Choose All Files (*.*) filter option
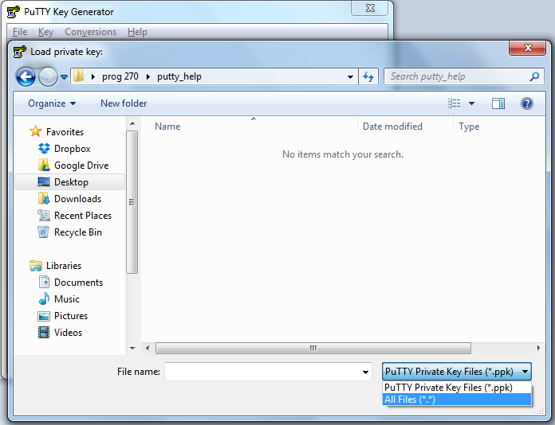The width and height of the screenshot is (555, 425). [457, 400]
